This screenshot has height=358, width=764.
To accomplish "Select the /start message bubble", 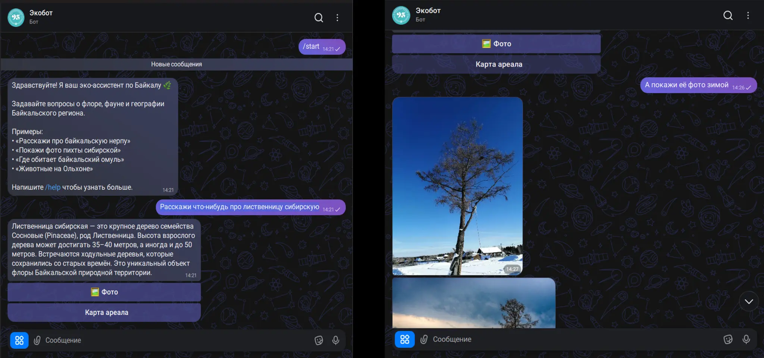I will pyautogui.click(x=322, y=47).
